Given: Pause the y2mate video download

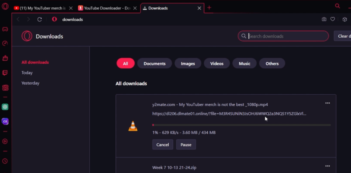Looking at the screenshot, I should click(186, 144).
